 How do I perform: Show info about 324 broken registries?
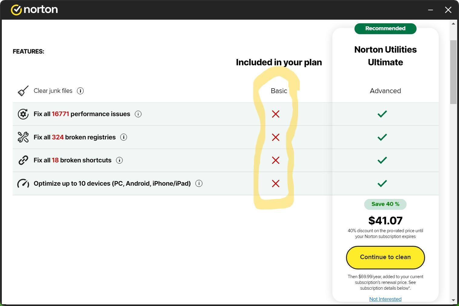pos(124,137)
